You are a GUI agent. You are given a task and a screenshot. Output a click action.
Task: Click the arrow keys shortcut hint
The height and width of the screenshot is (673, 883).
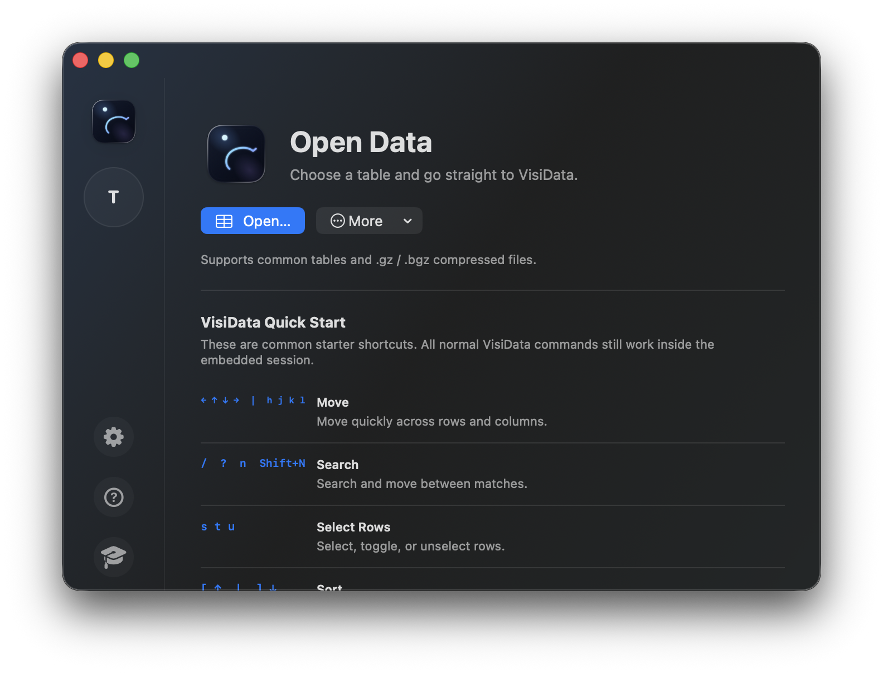220,400
